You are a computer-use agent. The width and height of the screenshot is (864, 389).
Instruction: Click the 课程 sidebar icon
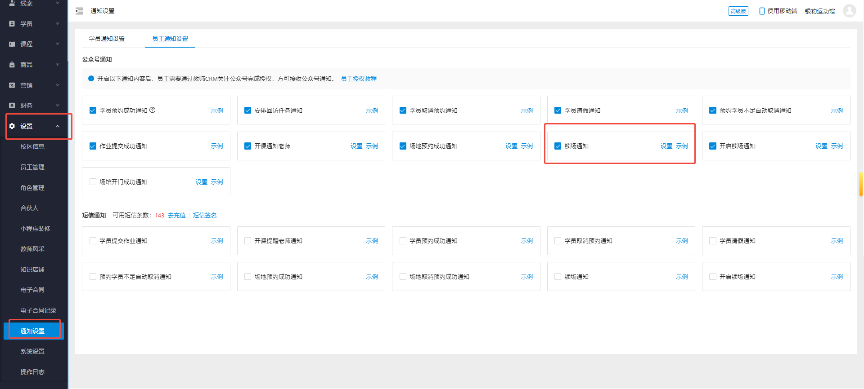tap(12, 44)
